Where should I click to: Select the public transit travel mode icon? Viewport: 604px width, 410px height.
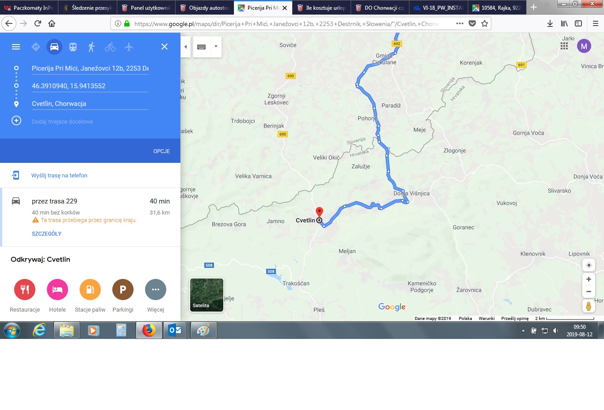coord(73,47)
